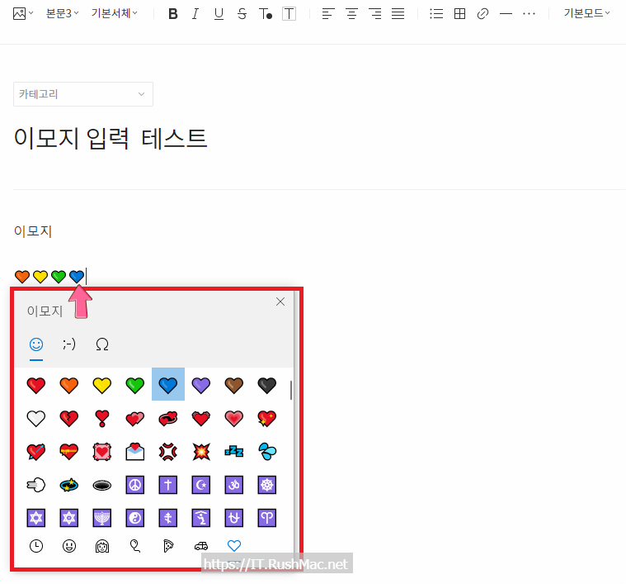Screen dimensions: 626x584
Task: Expand the 카테고리 category combo box
Action: (83, 94)
